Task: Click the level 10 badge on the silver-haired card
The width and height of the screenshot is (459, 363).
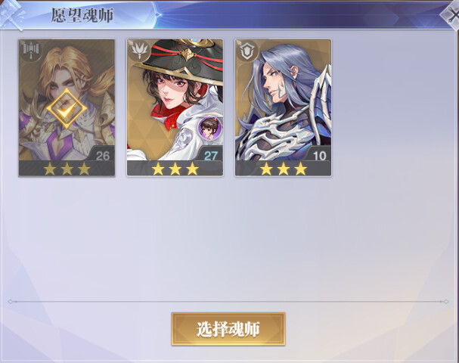Action: point(319,156)
